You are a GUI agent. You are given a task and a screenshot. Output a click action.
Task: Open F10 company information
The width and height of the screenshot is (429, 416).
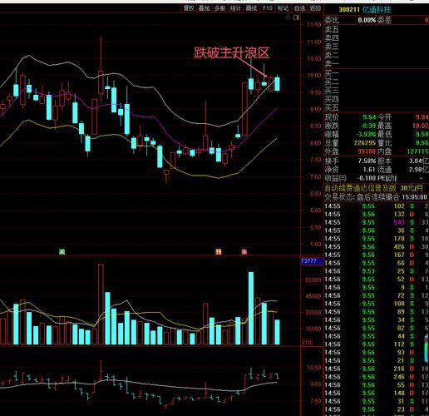click(x=268, y=8)
